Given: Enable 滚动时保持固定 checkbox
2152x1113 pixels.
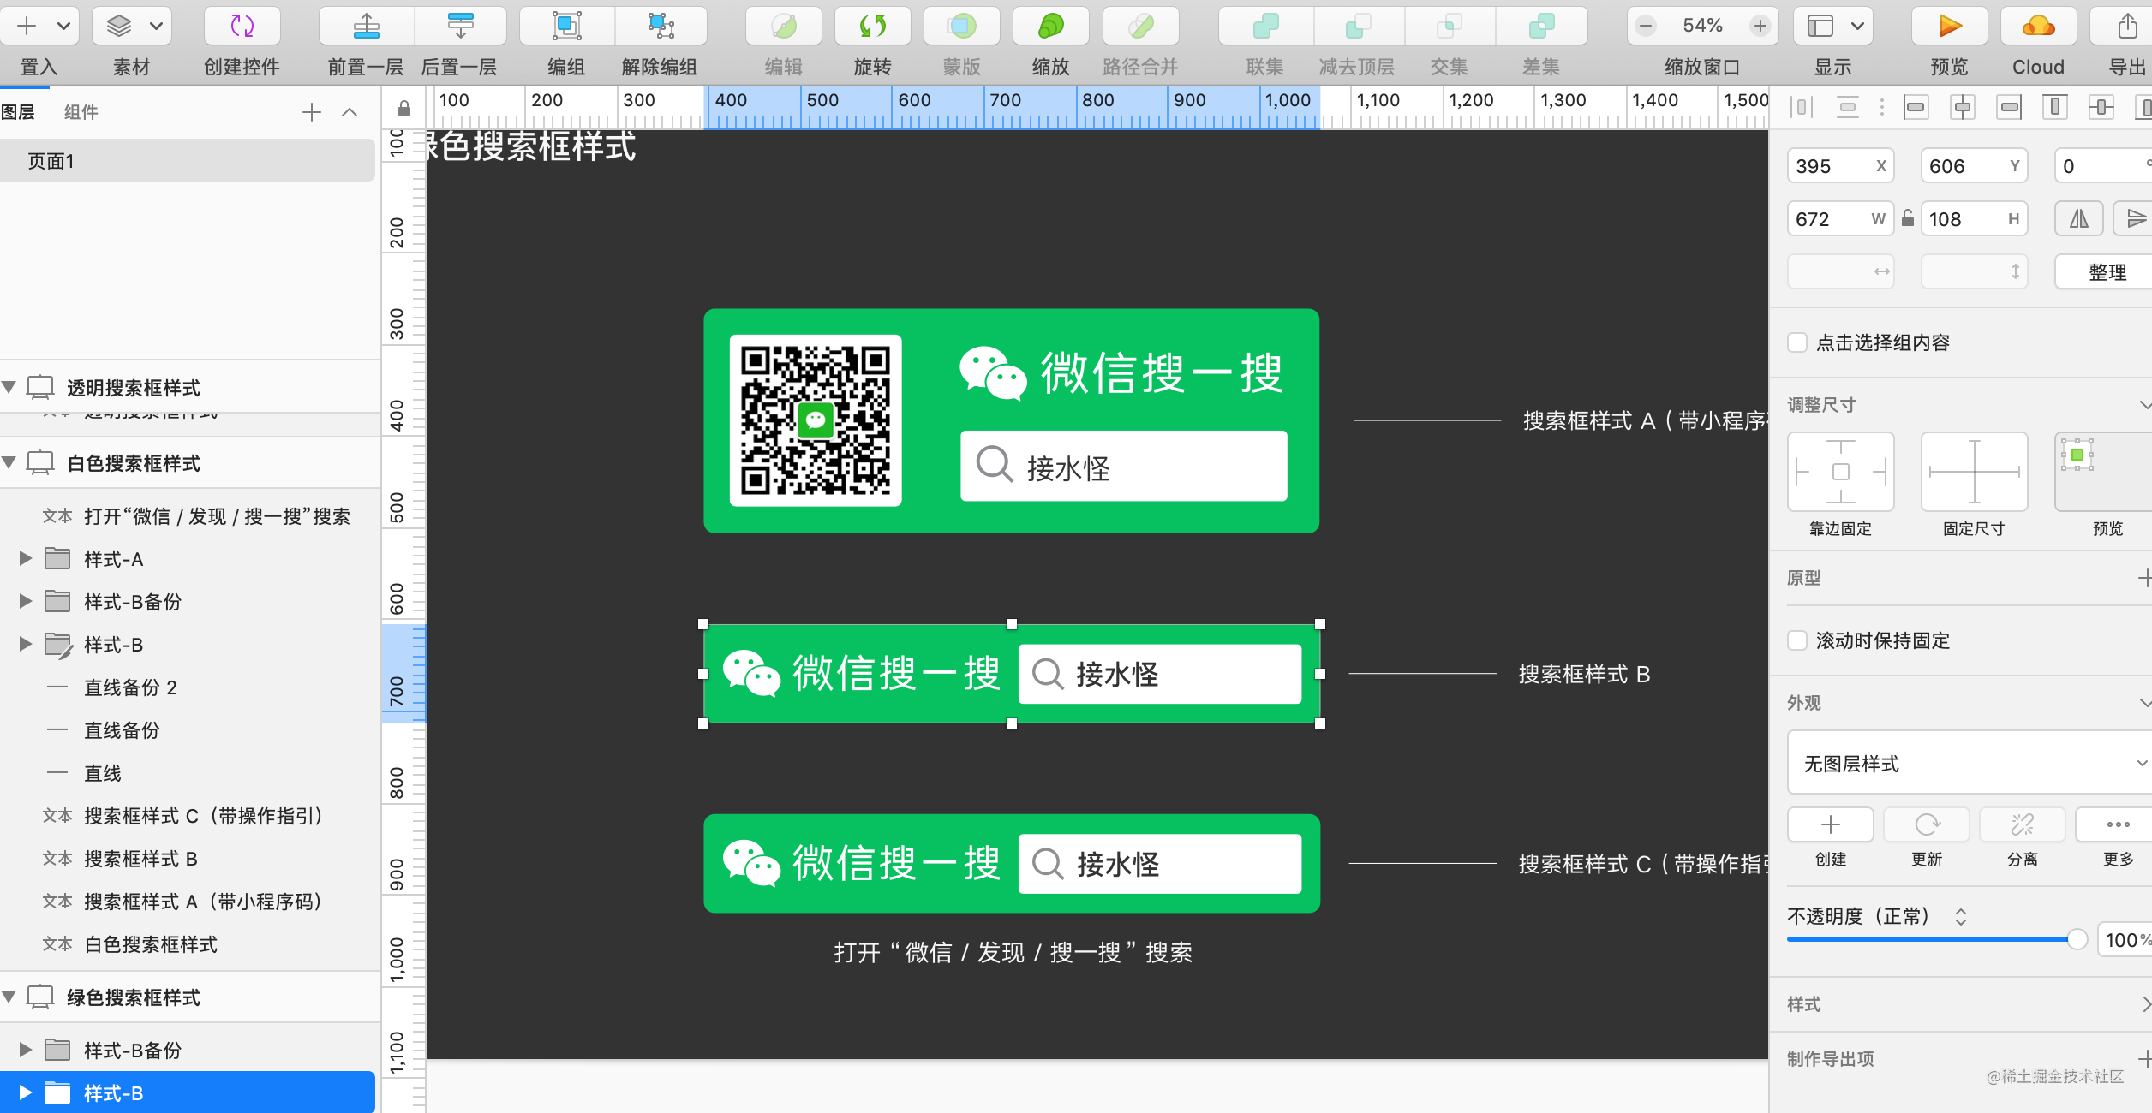Looking at the screenshot, I should [x=1798, y=640].
